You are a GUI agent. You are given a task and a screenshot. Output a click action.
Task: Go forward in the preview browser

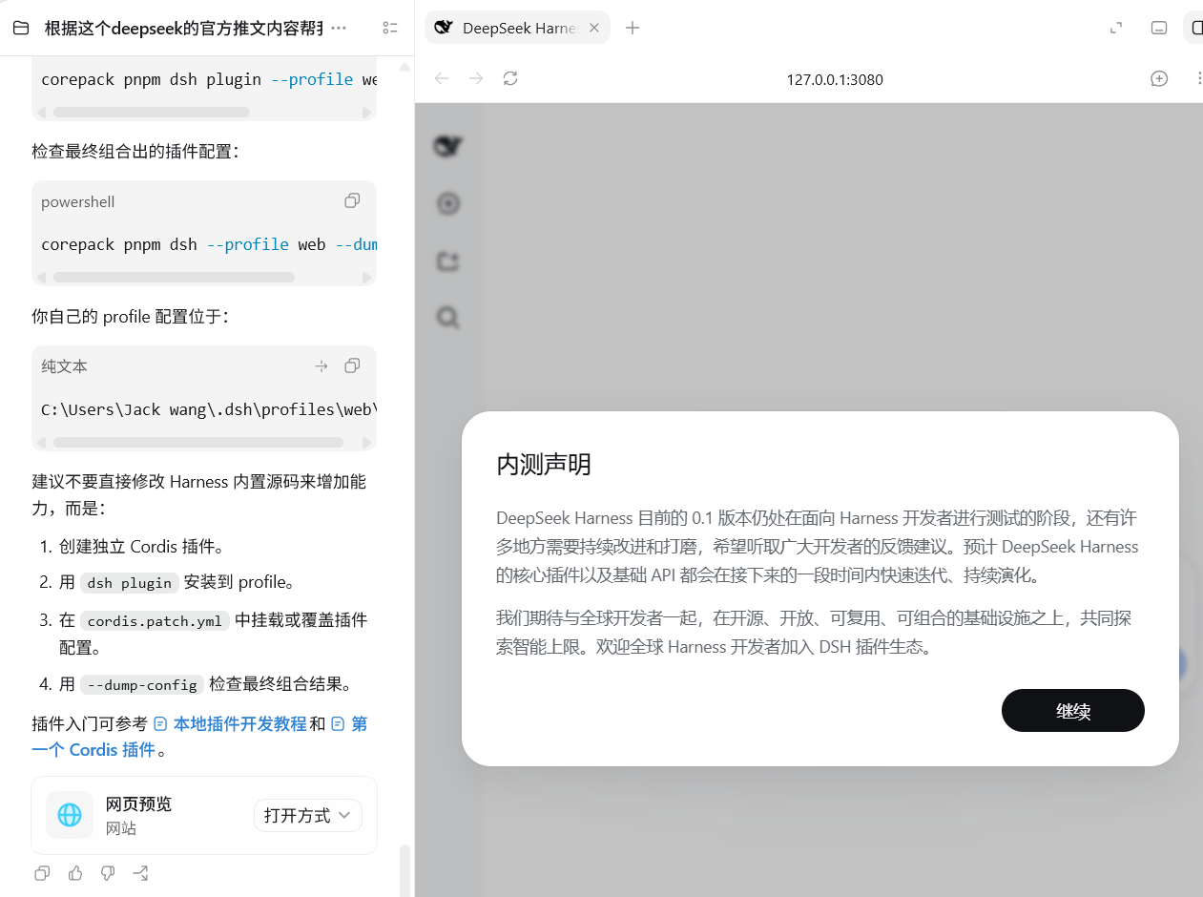[476, 79]
